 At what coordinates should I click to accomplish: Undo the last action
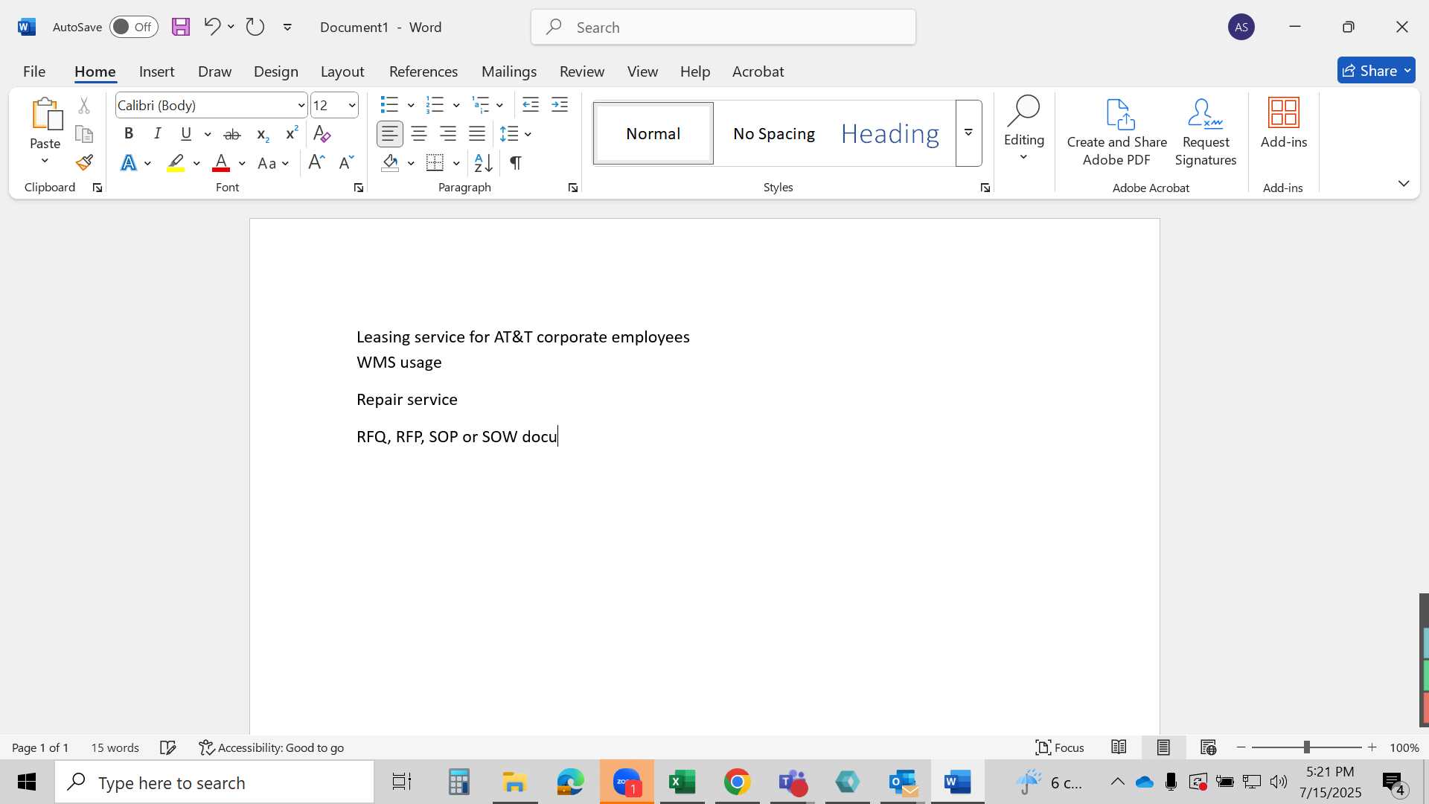[211, 27]
